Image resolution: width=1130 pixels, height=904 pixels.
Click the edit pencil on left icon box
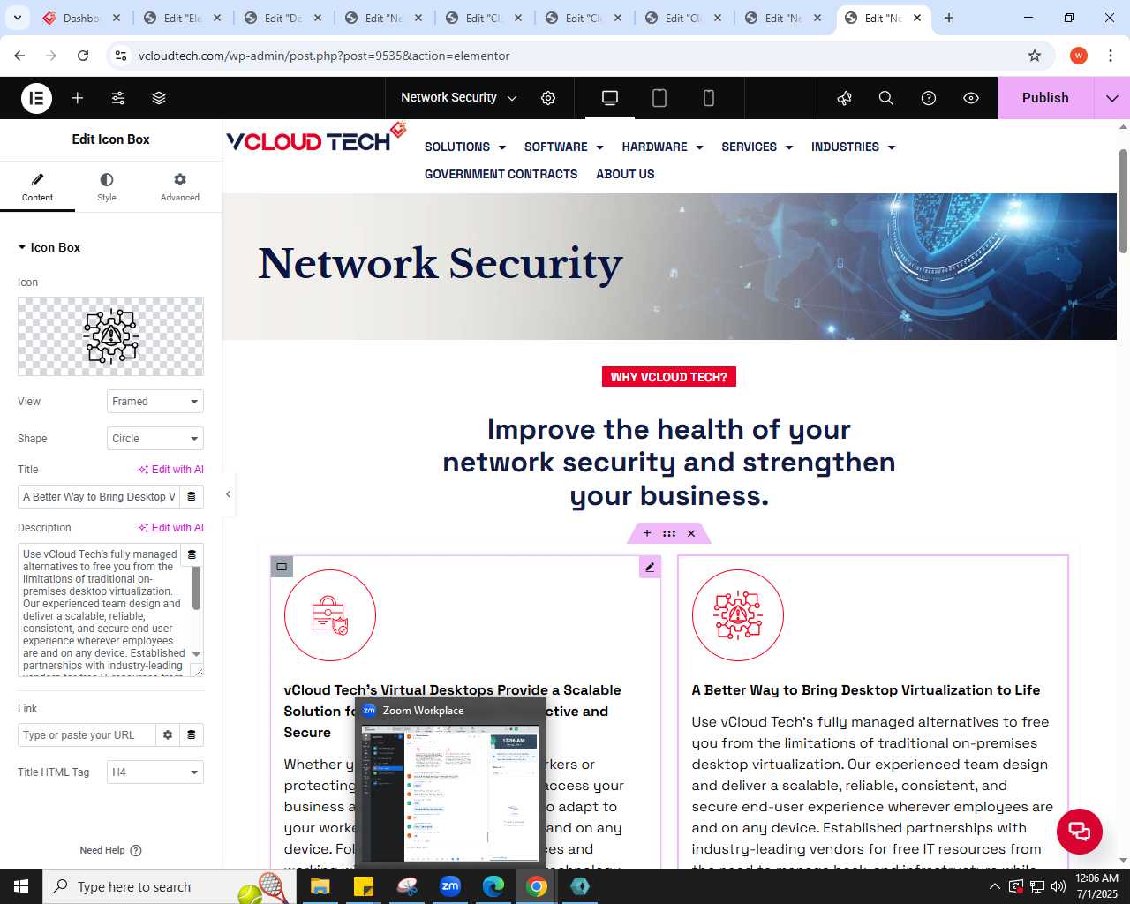[x=650, y=567]
